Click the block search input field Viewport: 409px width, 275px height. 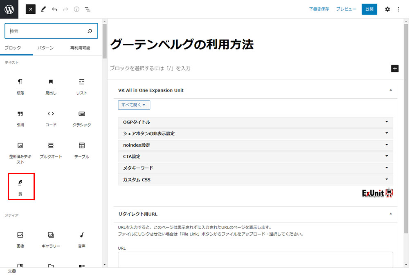point(47,31)
